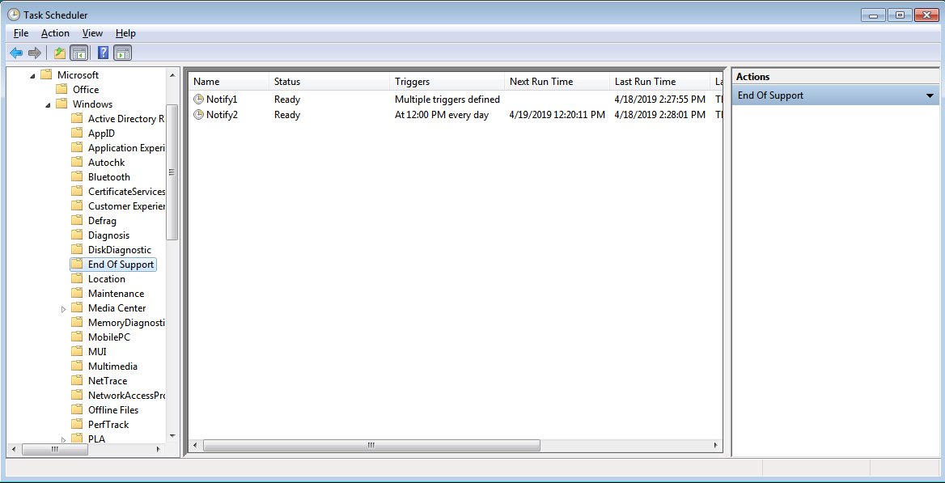This screenshot has width=945, height=483.
Task: Click the Task Scheduler title bar clock icon
Action: pyautogui.click(x=13, y=15)
